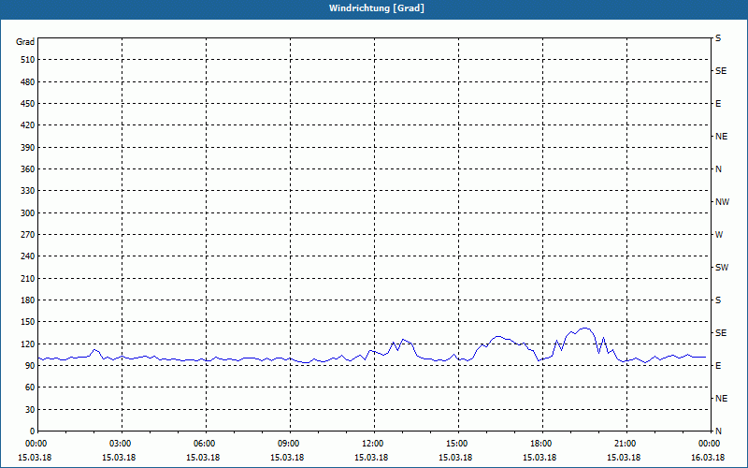Screen dimensions: 748x468
Task: Select the 30 y-axis value
Action: point(30,410)
